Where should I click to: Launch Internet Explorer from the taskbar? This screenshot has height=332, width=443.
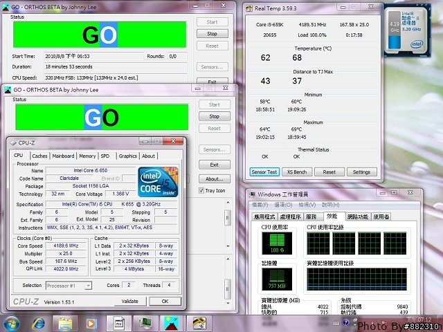pos(38,324)
